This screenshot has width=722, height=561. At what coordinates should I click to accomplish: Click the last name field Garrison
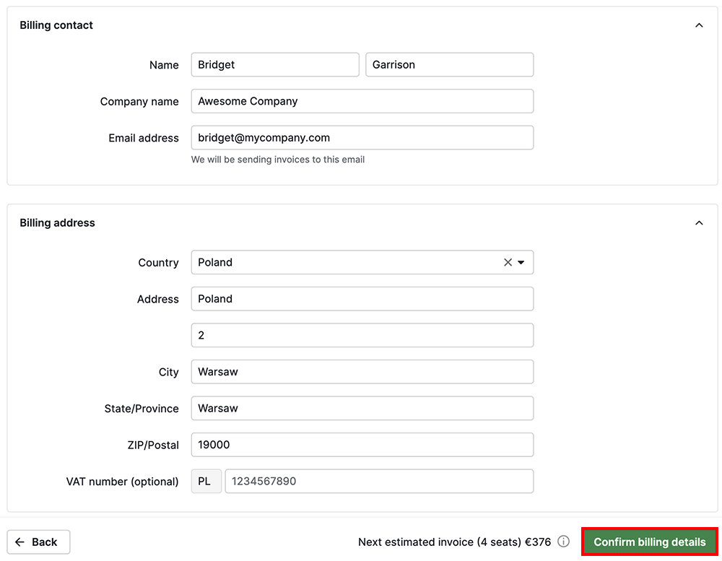(449, 65)
